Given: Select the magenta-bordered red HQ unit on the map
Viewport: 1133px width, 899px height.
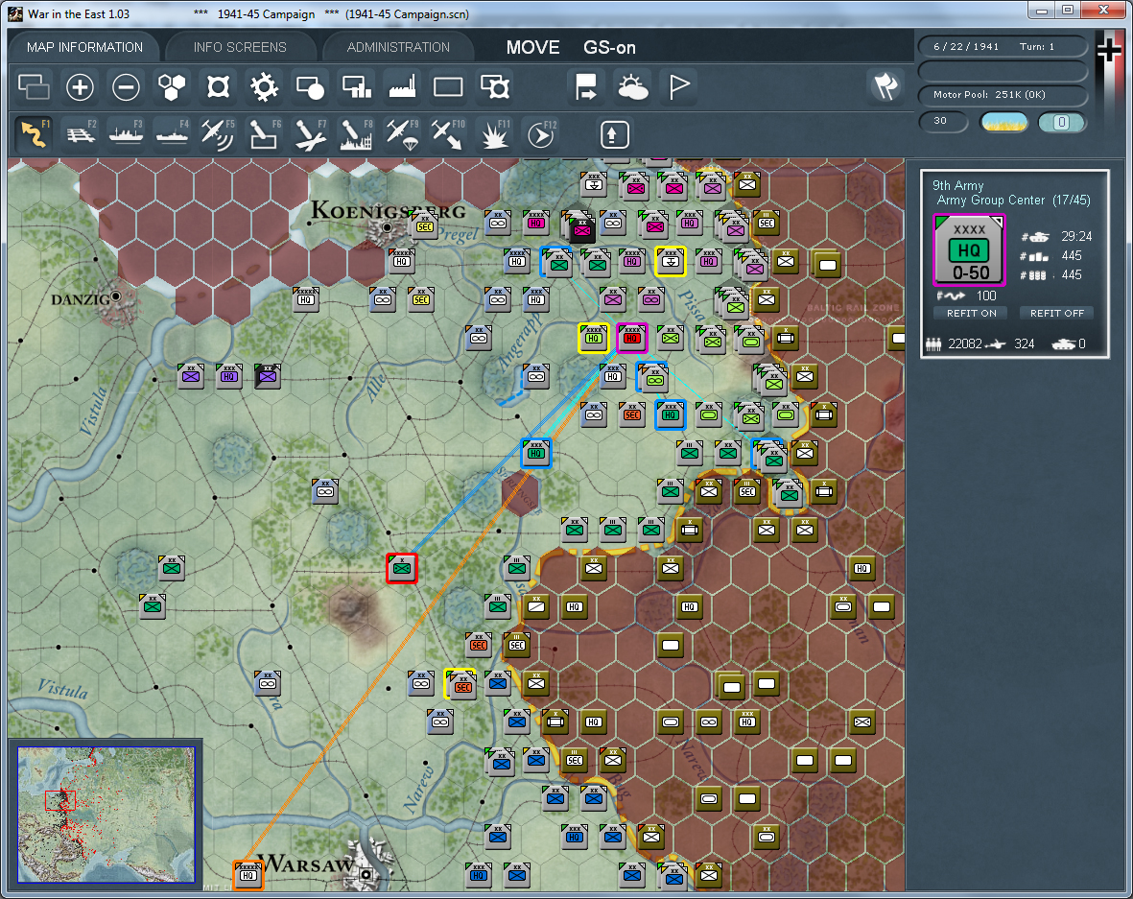Looking at the screenshot, I should tap(631, 338).
